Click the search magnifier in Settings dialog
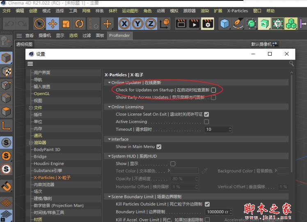Screen dimensions: 307x222 pos(291,63)
